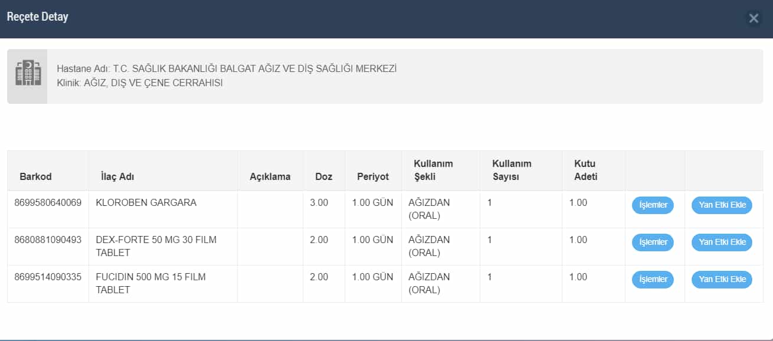Open İşlemer for KLOROBEN GARGARA
773x341 pixels.
(653, 205)
